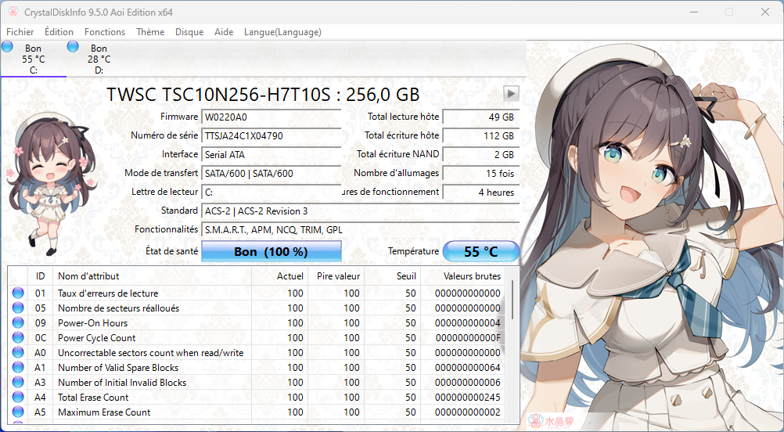Open the Fichier menu

20,32
